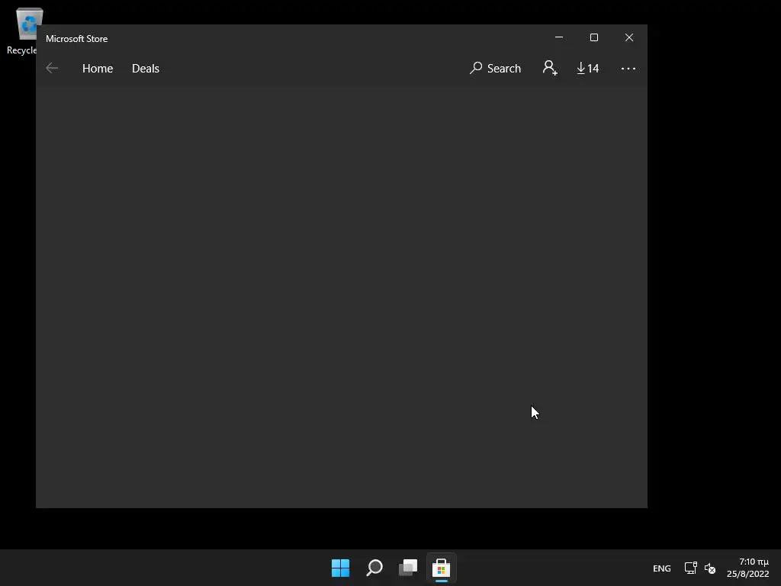Image resolution: width=781 pixels, height=586 pixels.
Task: Open downloads and updates showing 14
Action: point(588,68)
